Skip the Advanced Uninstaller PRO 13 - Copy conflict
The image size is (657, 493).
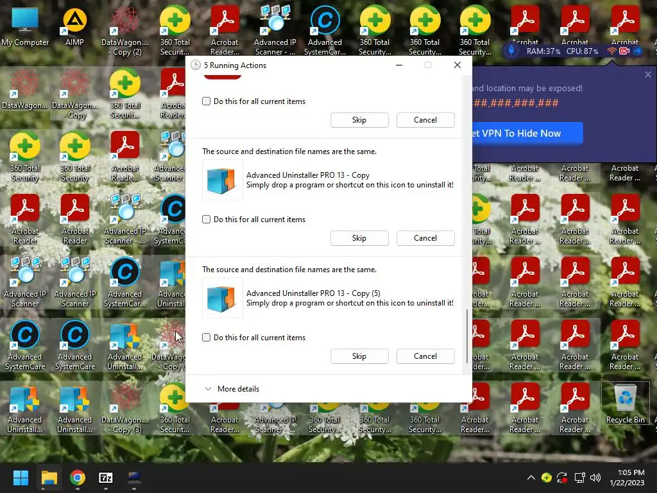click(359, 238)
